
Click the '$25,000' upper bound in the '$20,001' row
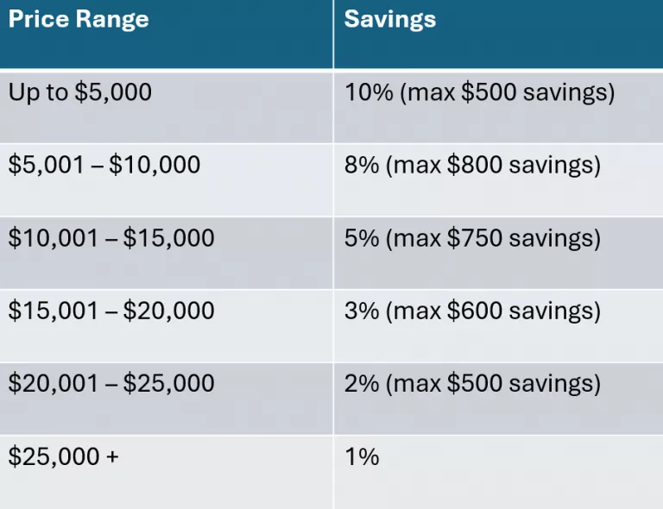[x=168, y=382]
